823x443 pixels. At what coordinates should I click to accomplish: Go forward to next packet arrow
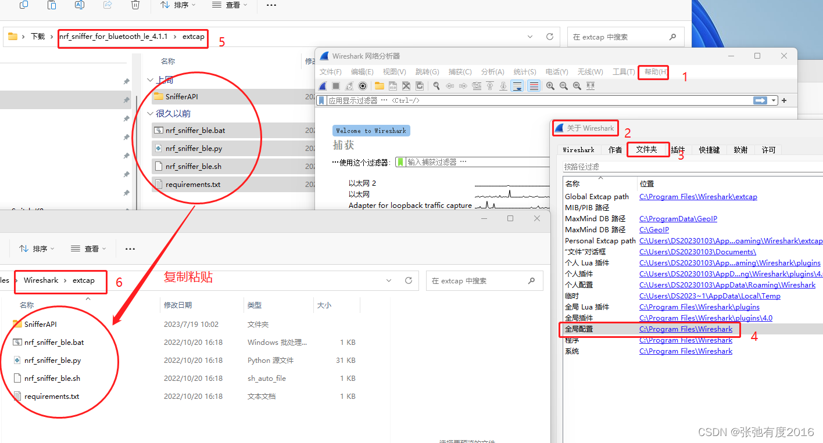(x=463, y=86)
